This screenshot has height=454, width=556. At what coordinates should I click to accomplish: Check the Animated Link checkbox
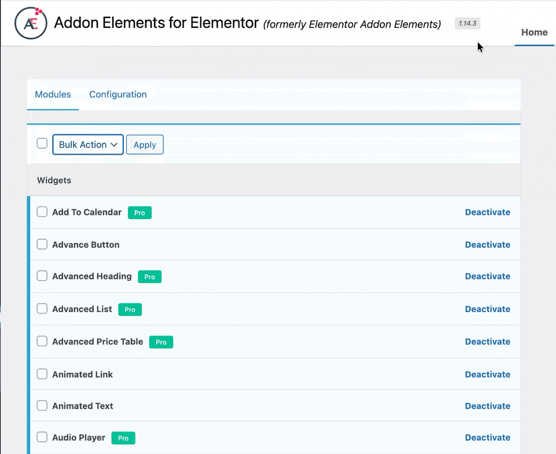[42, 374]
